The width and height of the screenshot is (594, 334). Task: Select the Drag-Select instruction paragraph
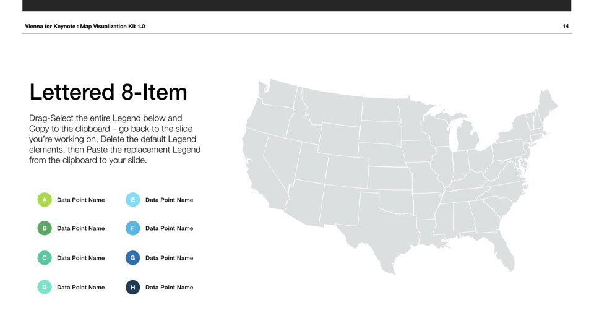tap(114, 139)
